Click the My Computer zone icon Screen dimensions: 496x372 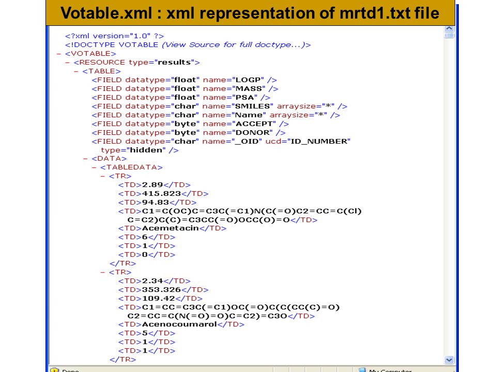362,370
